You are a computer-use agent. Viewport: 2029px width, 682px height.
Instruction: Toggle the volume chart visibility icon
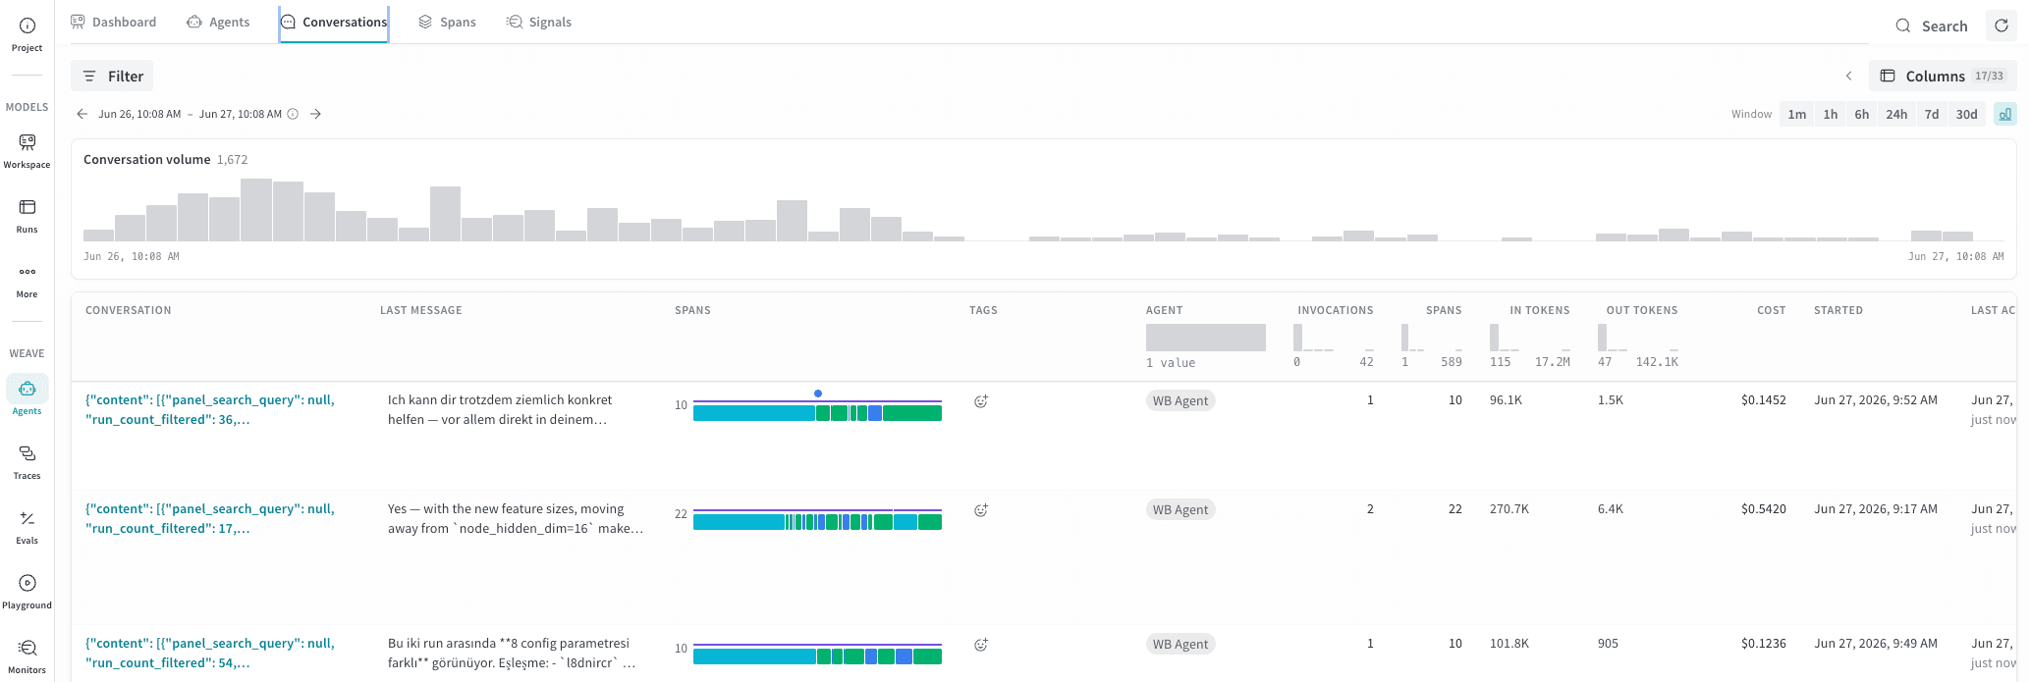pos(2004,114)
